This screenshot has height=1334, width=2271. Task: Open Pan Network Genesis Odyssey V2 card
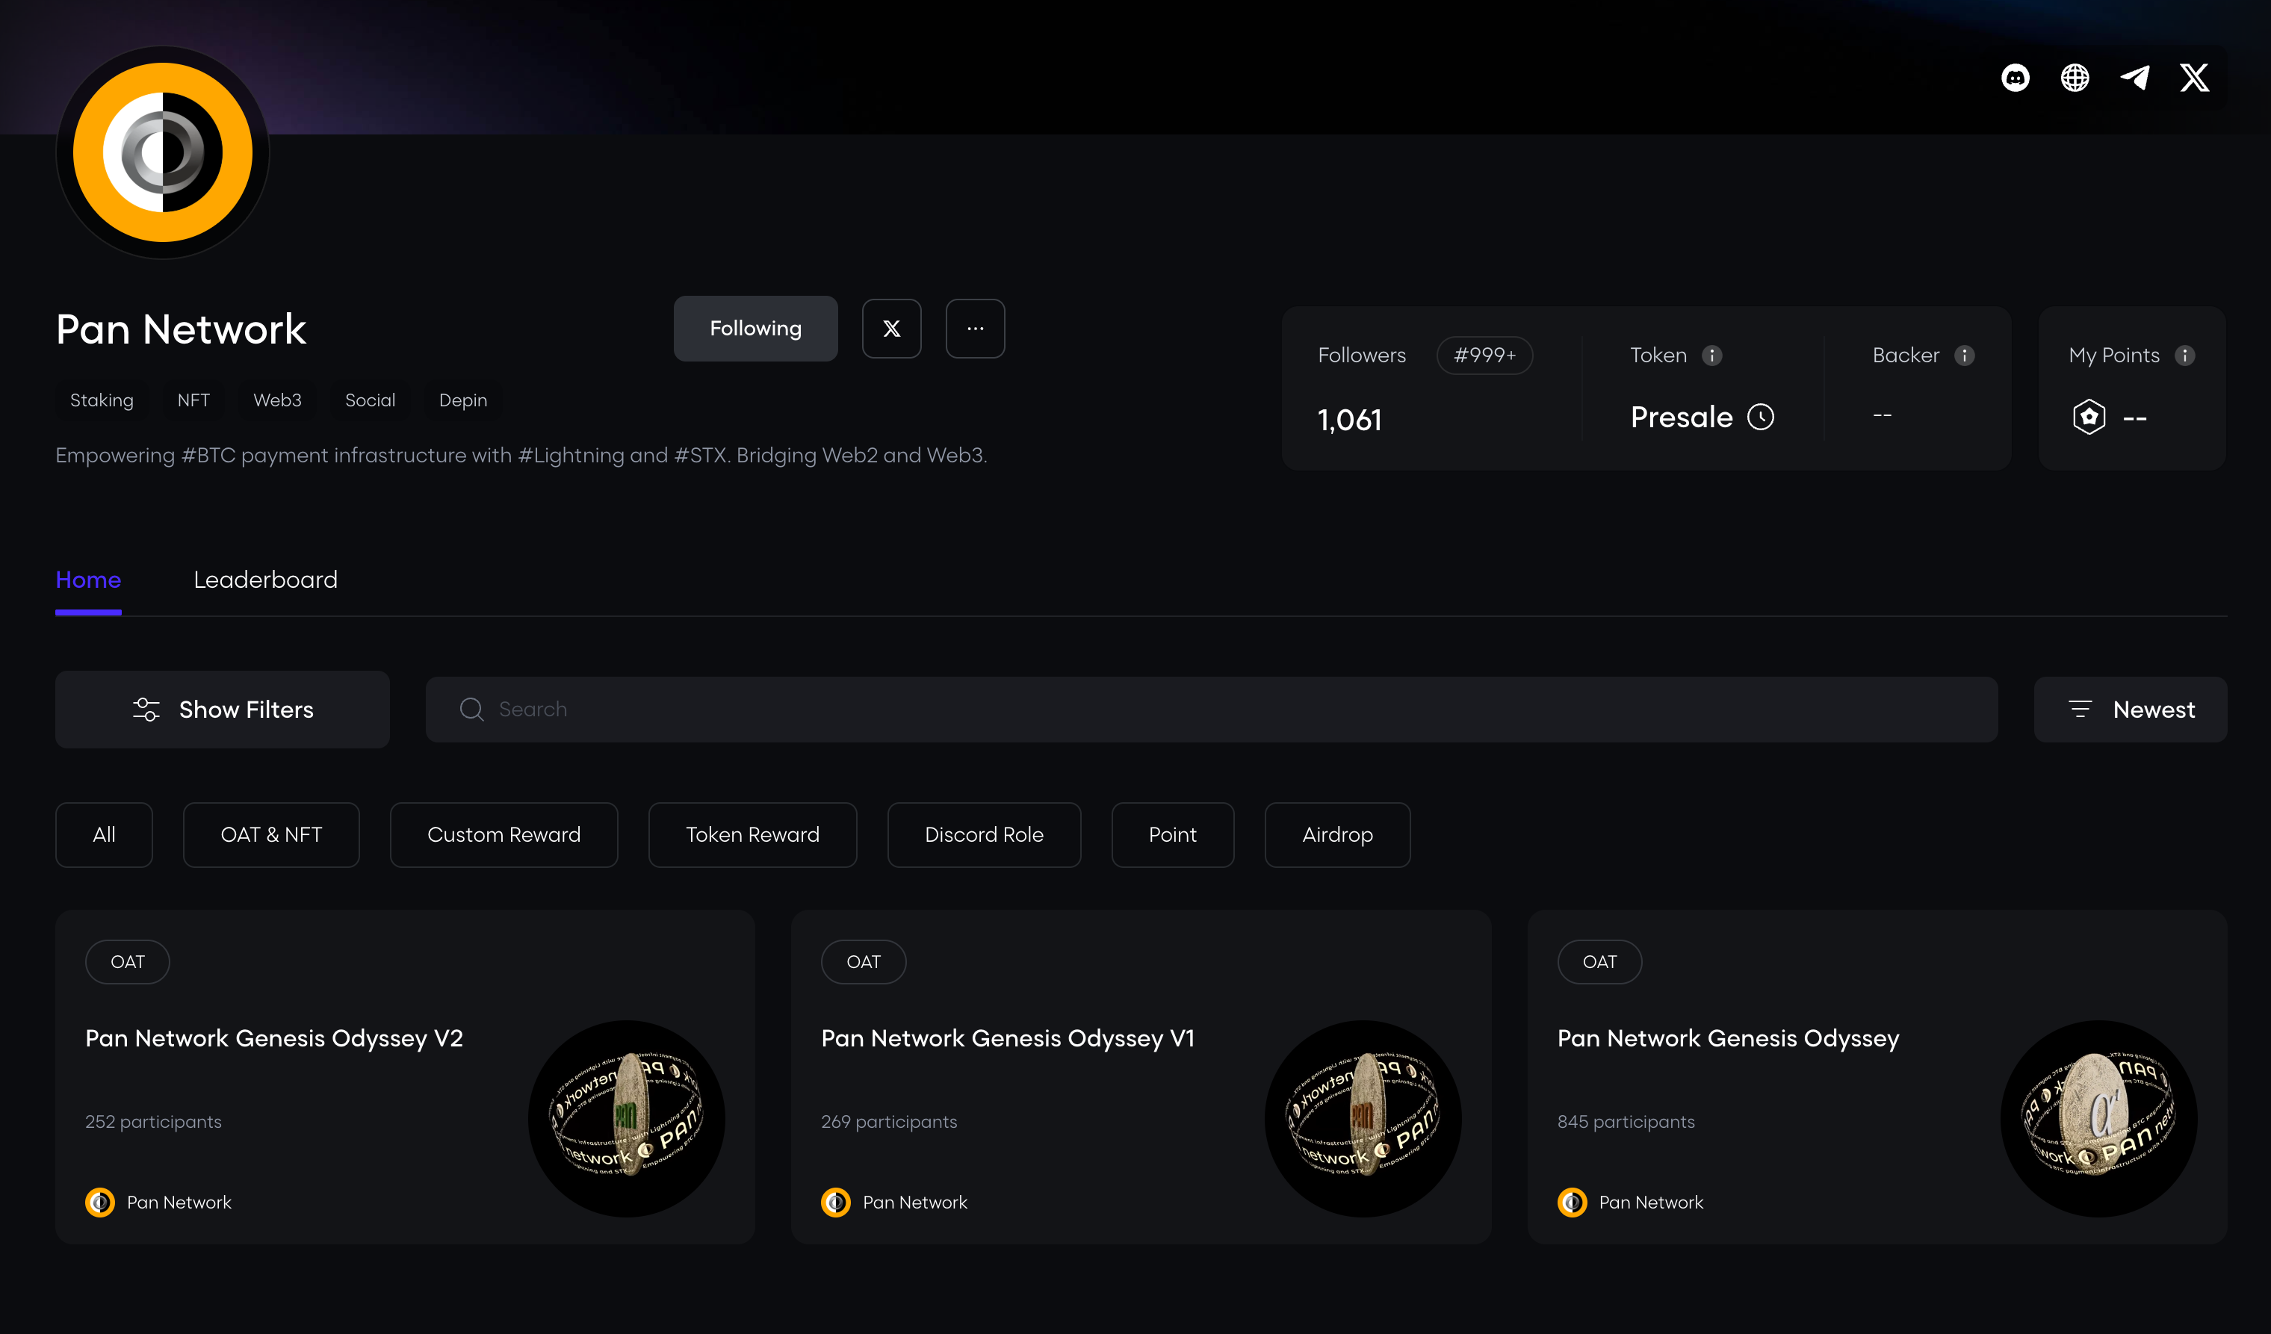tap(274, 1038)
